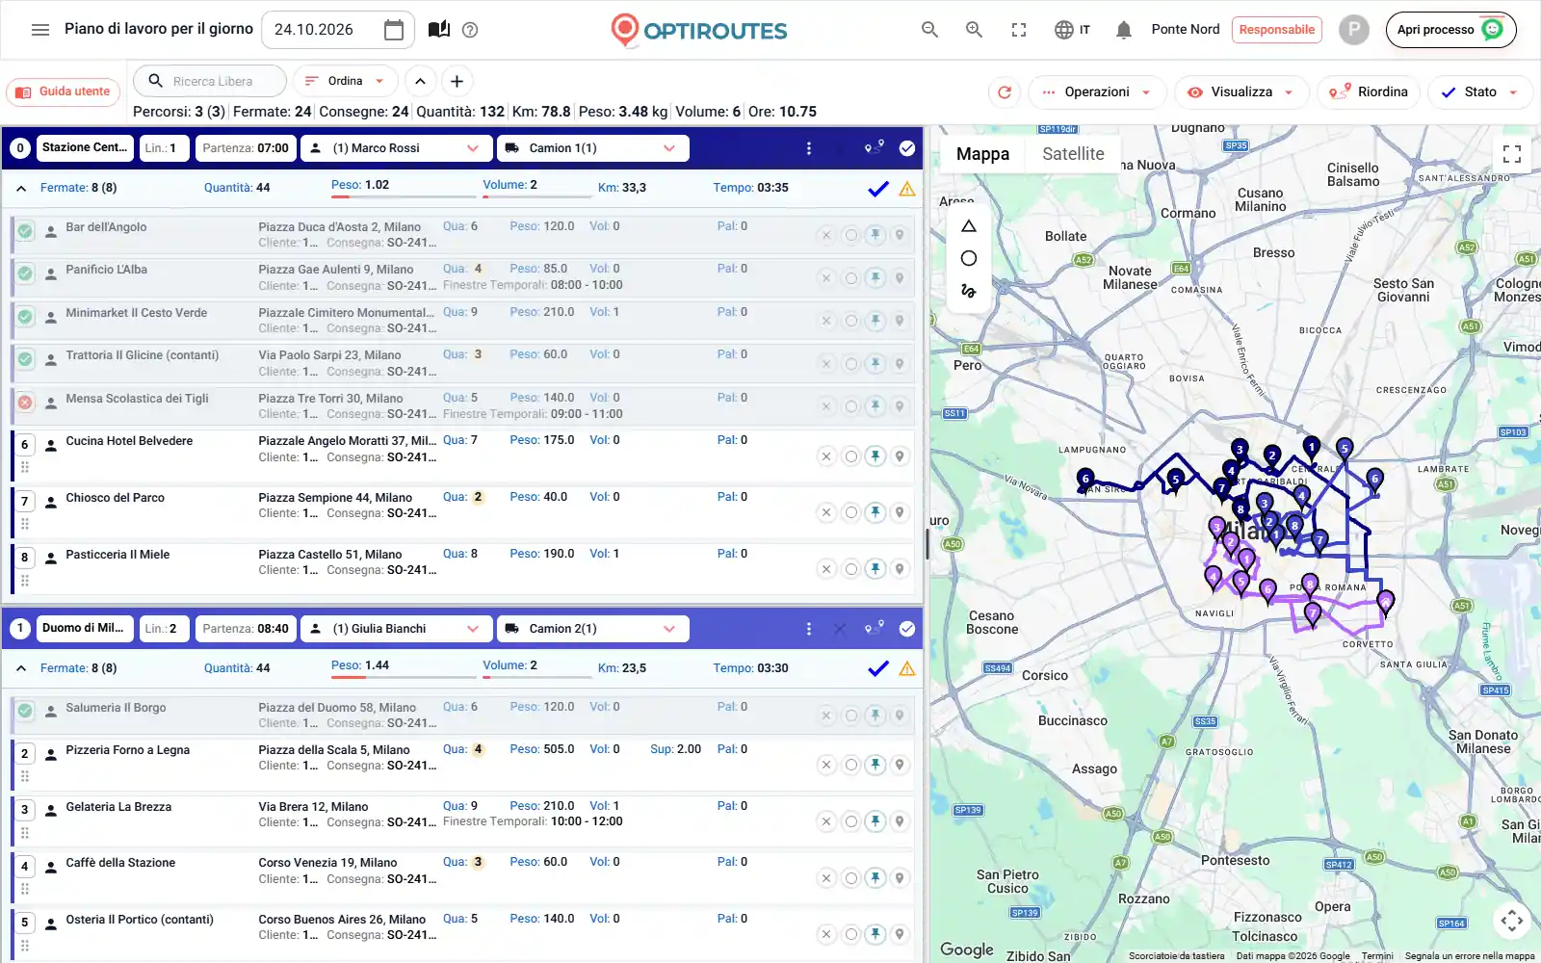Open Segnala un errore nella mappa link
The image size is (1541, 963).
click(x=1470, y=956)
